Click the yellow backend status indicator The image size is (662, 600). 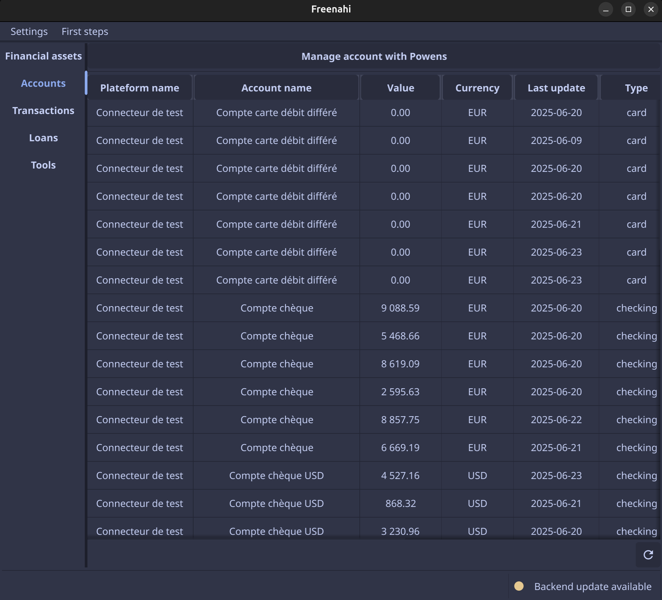519,586
